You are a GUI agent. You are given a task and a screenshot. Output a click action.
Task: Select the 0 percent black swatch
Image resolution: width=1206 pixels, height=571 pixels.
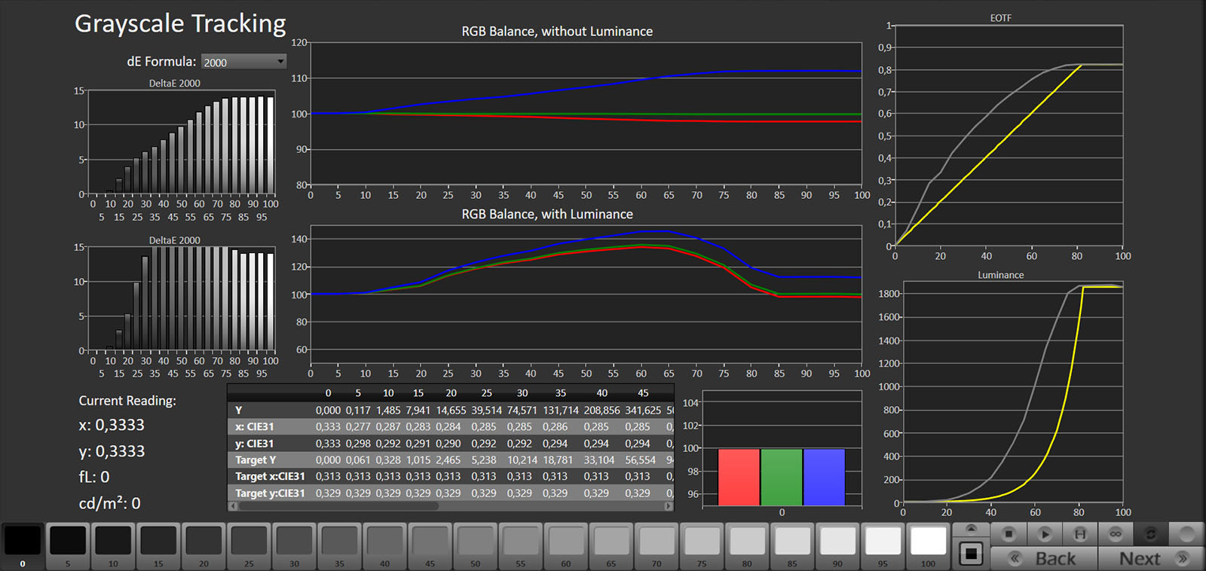tap(23, 541)
